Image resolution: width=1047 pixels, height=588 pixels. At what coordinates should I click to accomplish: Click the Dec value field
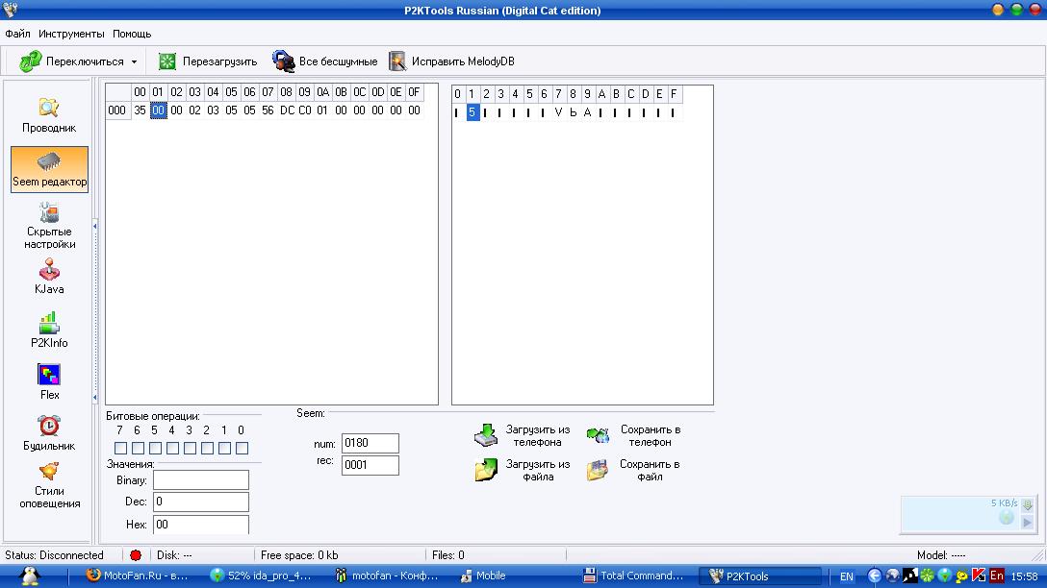click(x=201, y=502)
